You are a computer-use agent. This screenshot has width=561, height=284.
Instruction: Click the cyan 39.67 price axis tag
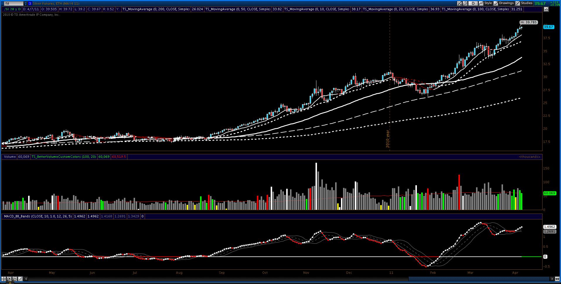click(x=549, y=27)
